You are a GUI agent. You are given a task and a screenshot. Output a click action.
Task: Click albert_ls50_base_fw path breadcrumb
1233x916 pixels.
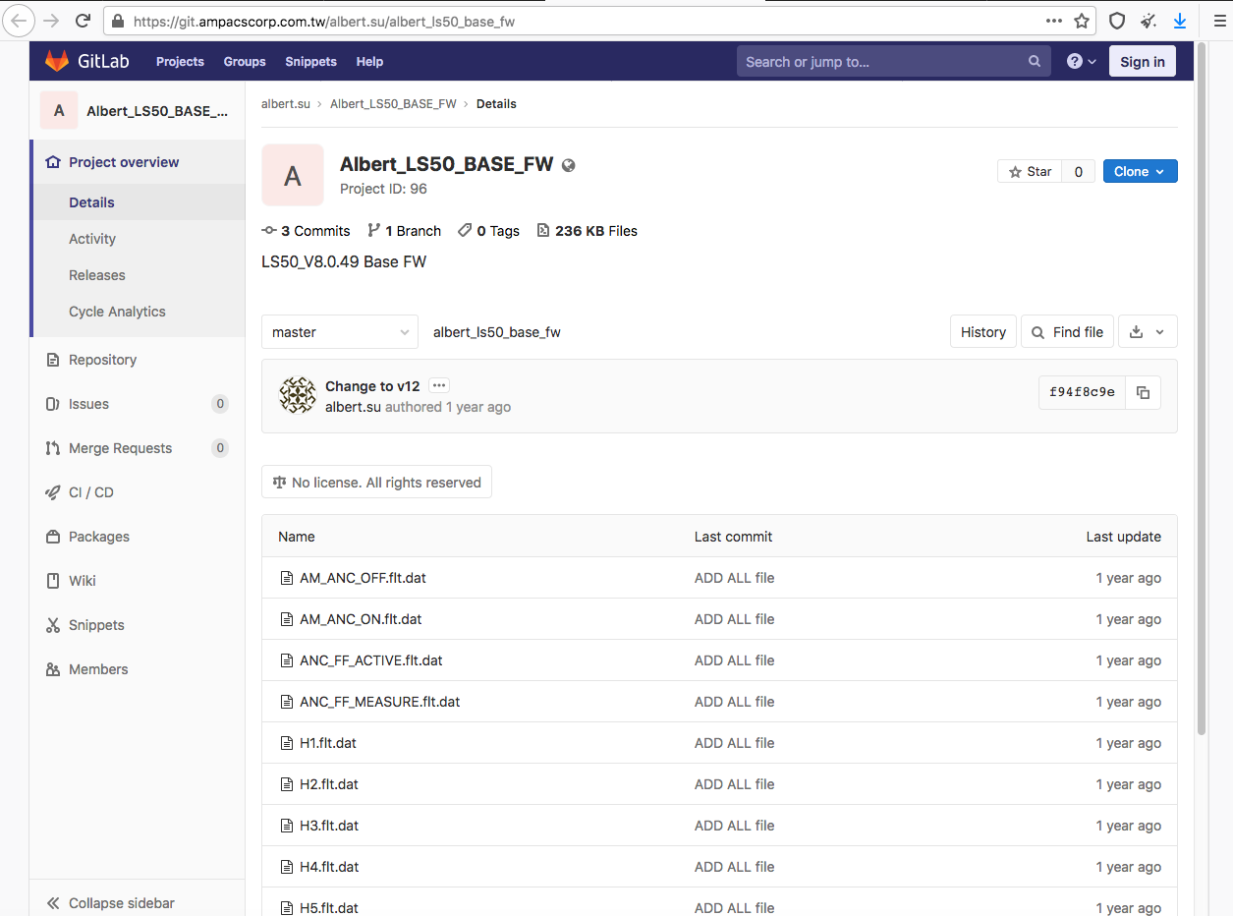click(x=497, y=332)
